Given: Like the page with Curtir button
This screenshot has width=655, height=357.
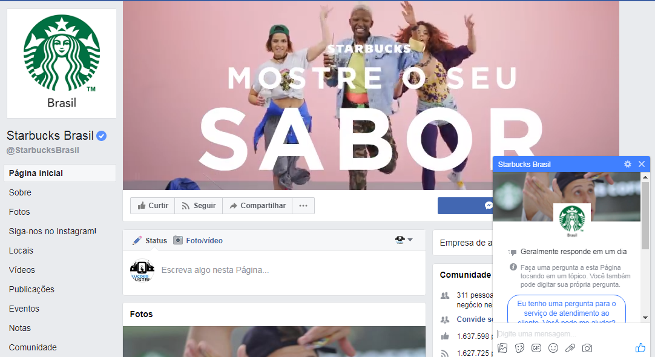Looking at the screenshot, I should 153,206.
